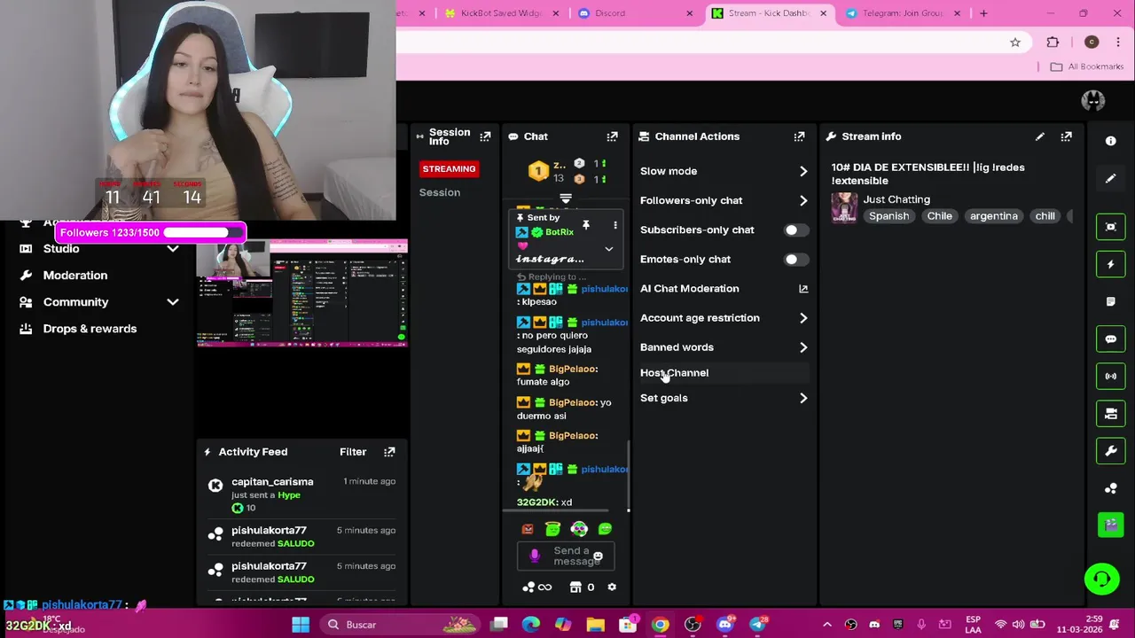Open AI Chat Moderation link
Screen dimensions: 1135x638
click(724, 289)
